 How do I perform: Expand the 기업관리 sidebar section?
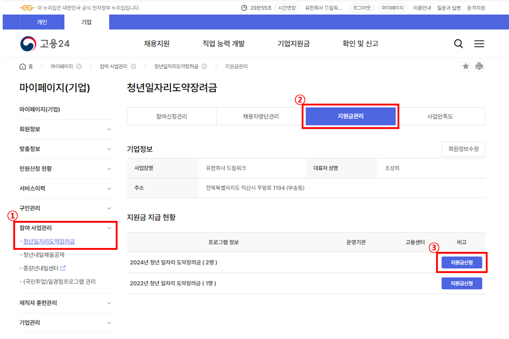click(66, 323)
